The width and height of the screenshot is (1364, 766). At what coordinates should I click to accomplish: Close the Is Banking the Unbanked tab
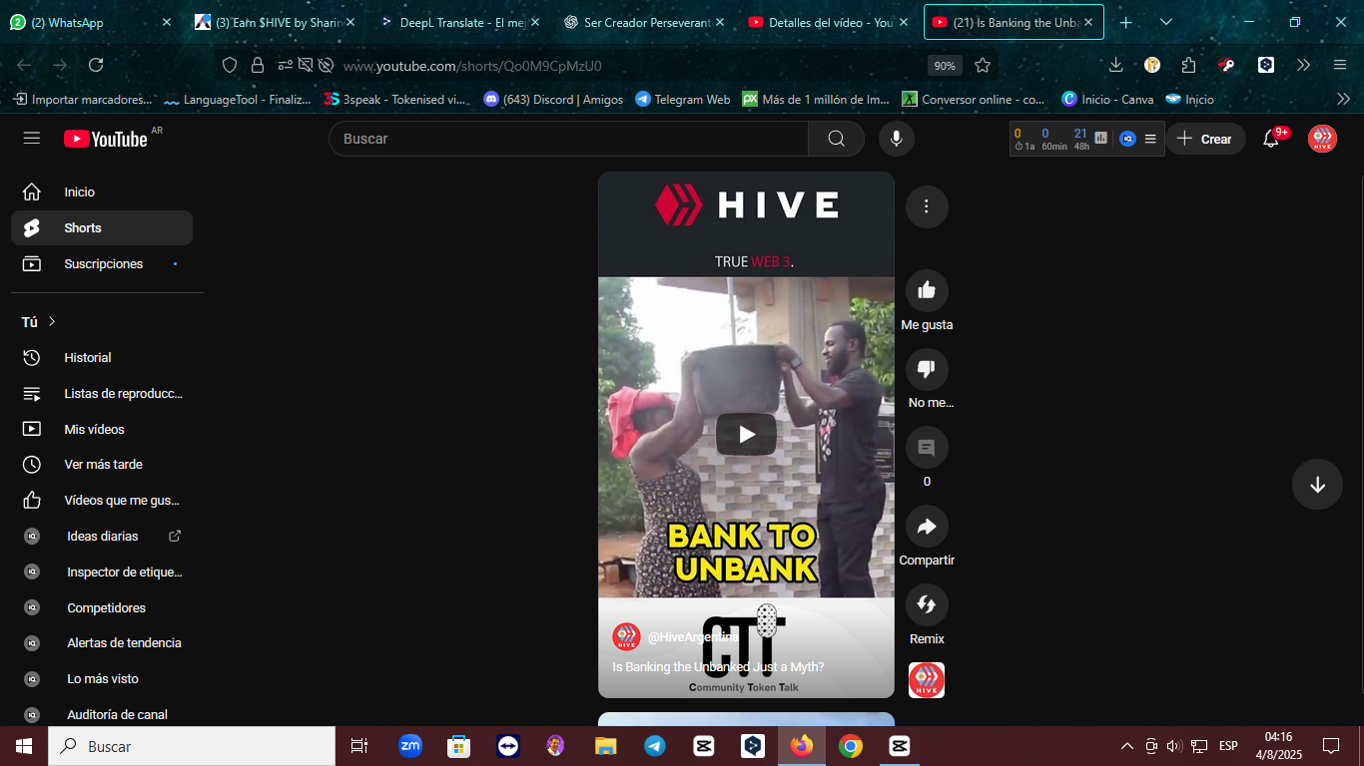(x=1087, y=22)
